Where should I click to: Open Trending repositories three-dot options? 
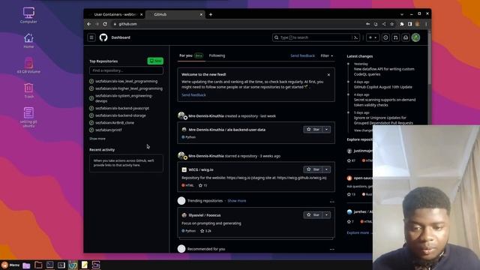coord(331,202)
